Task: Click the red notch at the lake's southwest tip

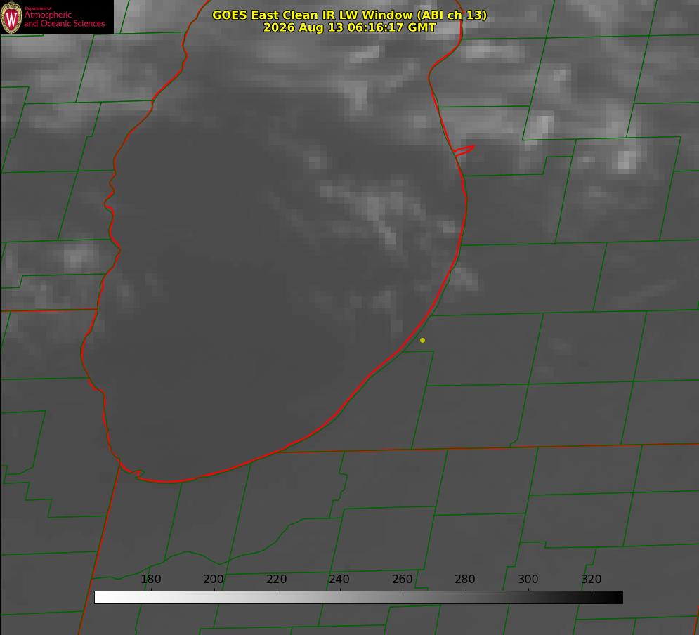Action: point(133,472)
